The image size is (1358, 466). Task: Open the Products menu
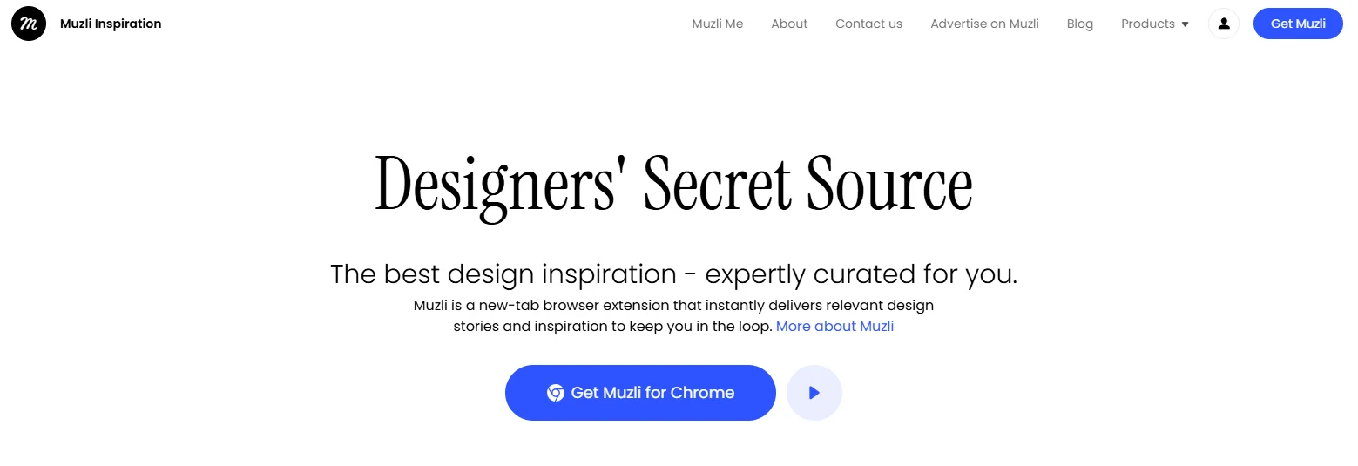1148,24
